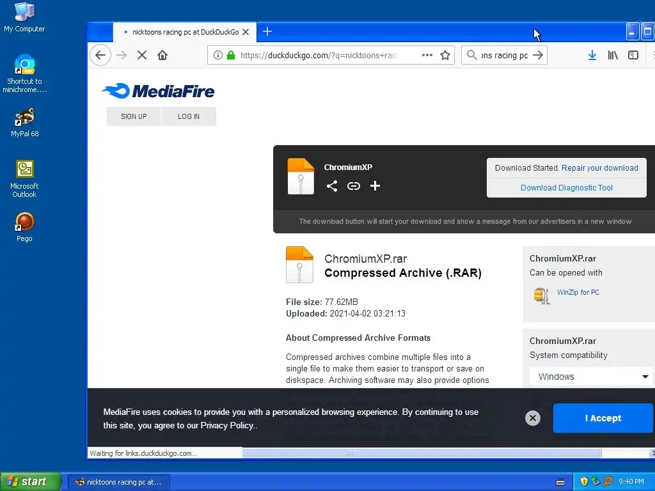Open the downloads arrow panel
655x491 pixels.
click(592, 55)
